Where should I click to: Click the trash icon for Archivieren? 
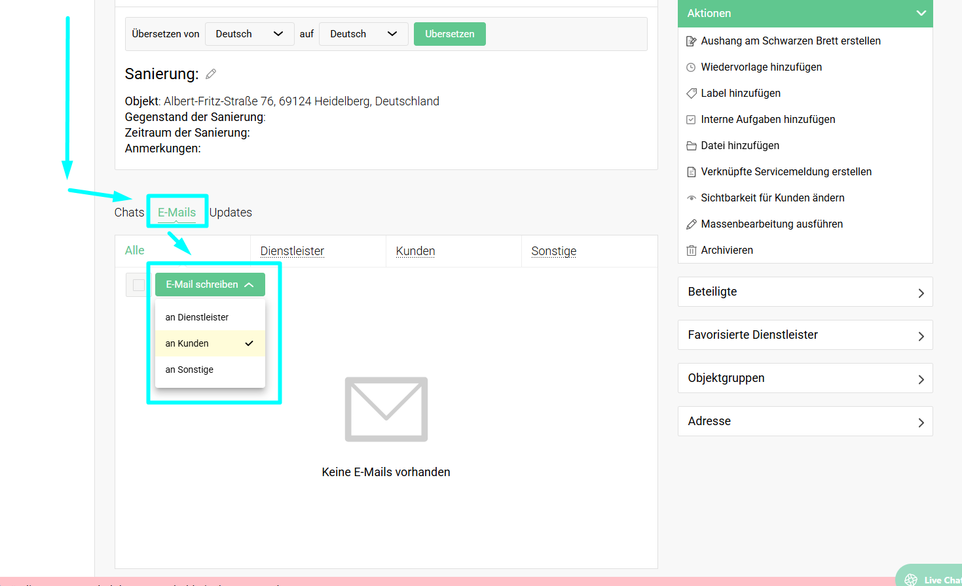pos(691,250)
